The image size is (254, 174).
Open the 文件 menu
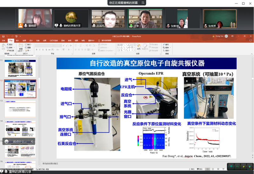(x=3, y=40)
